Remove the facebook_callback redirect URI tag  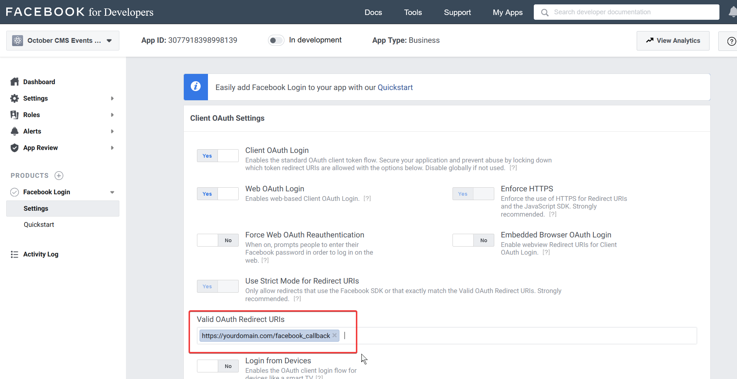(x=335, y=335)
